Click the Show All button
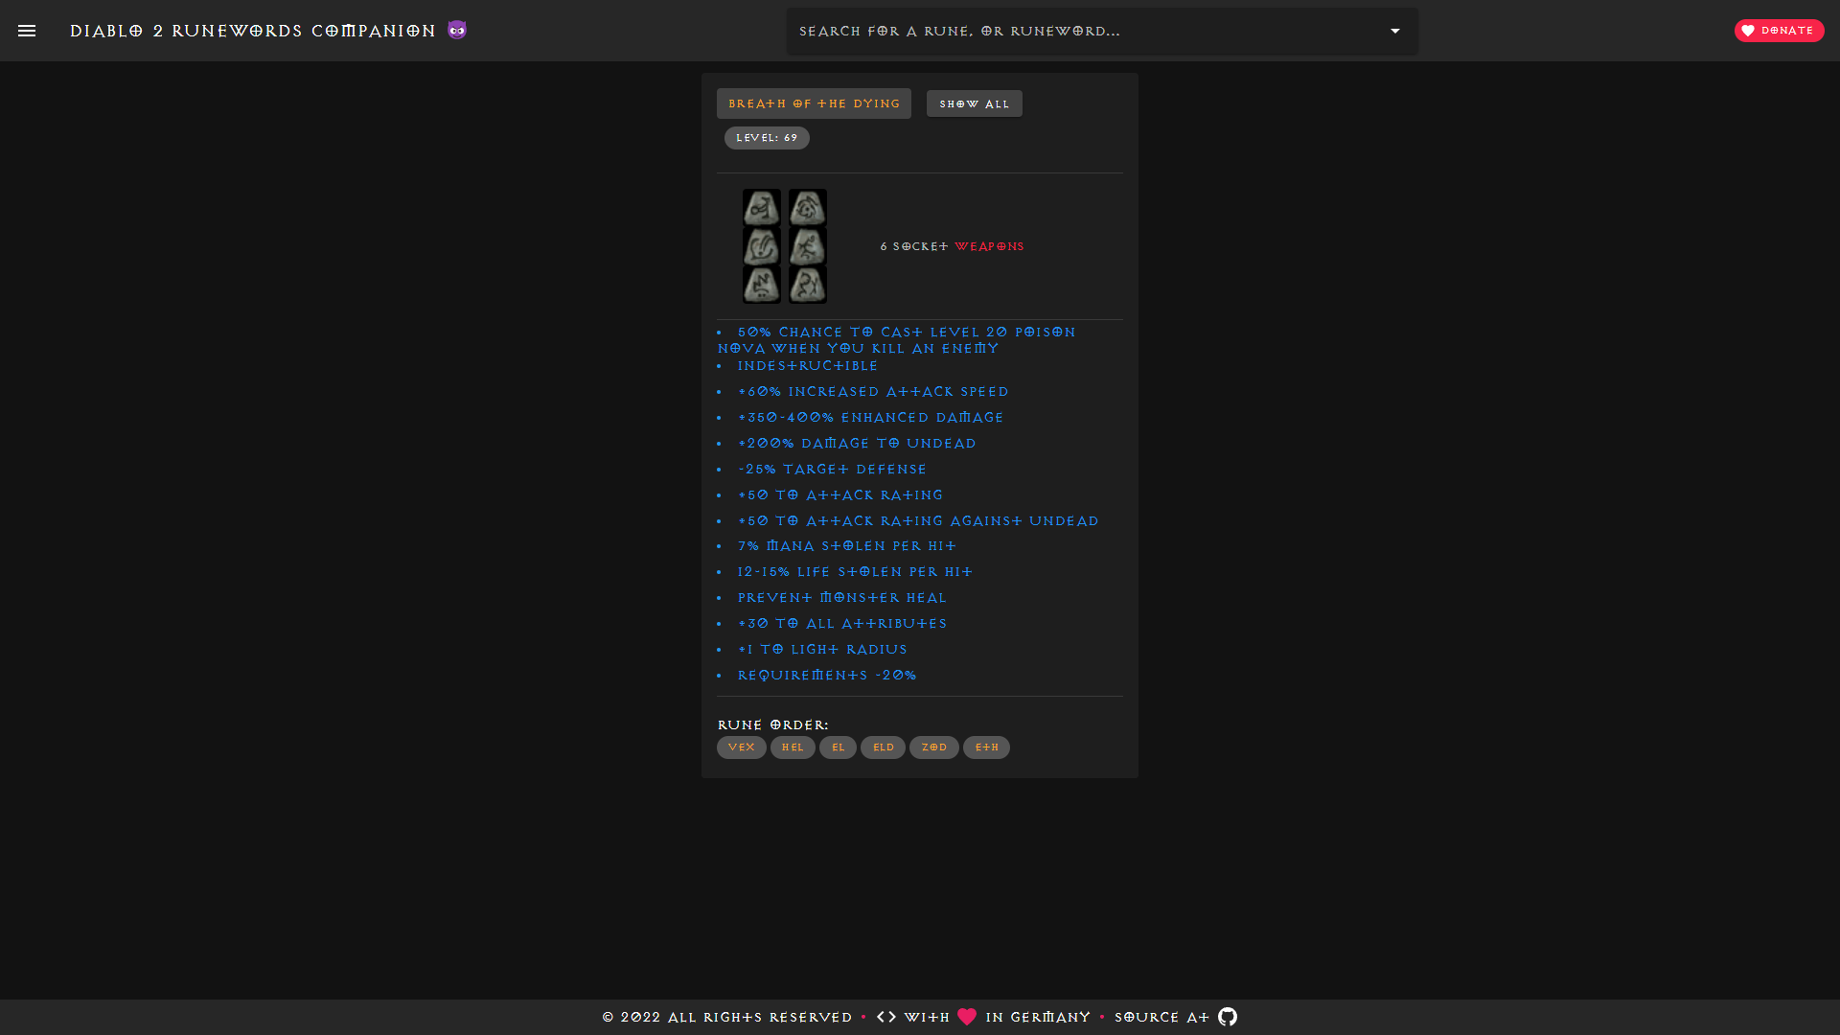The height and width of the screenshot is (1035, 1840). [974, 103]
